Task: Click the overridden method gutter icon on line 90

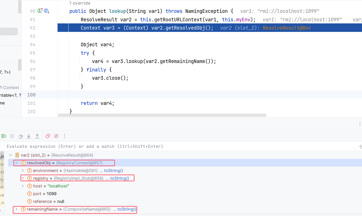Action: click(47, 11)
